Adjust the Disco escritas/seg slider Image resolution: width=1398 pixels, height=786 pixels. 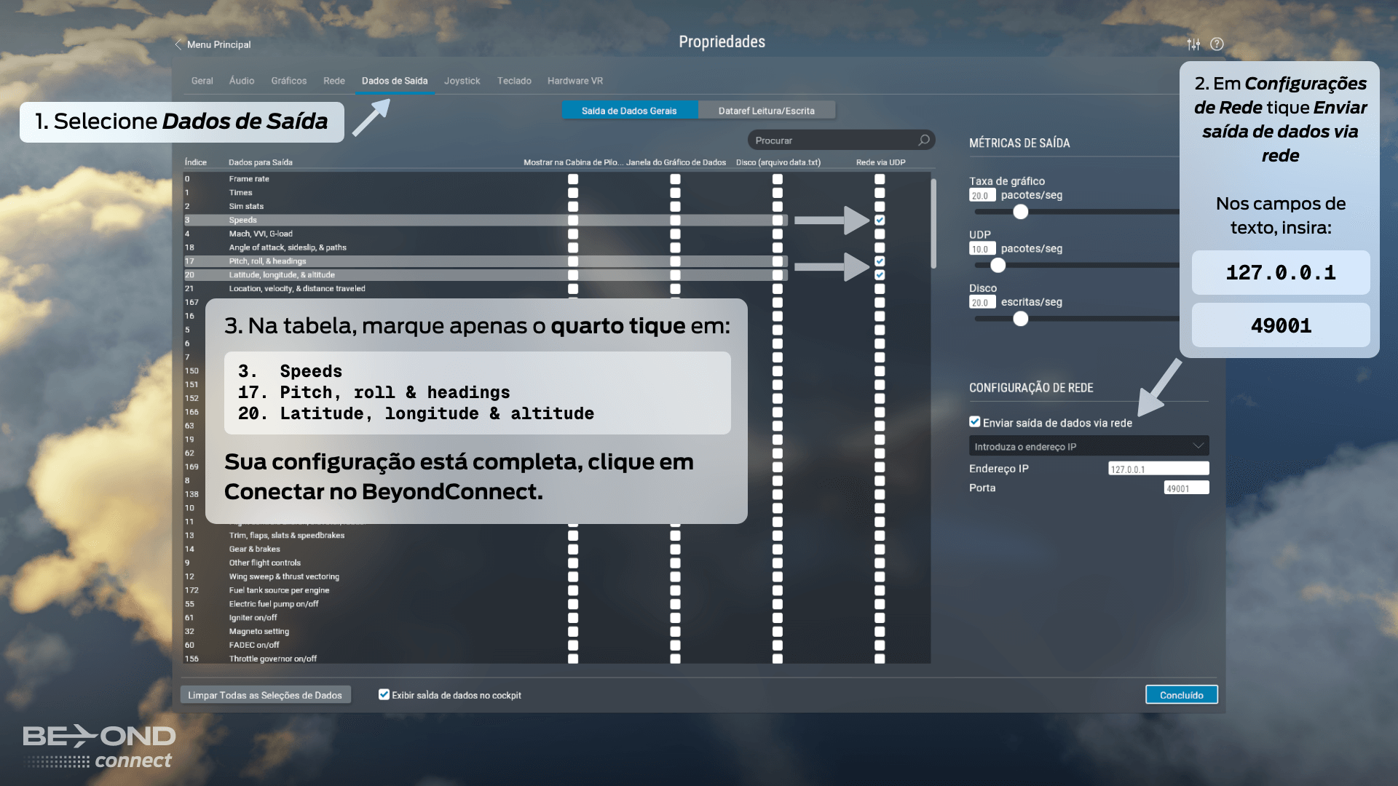(x=1021, y=319)
